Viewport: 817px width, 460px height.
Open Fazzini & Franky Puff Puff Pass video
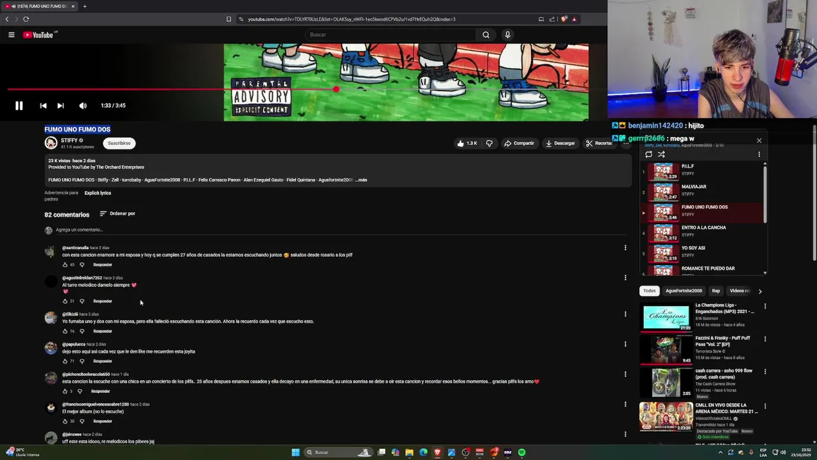(698, 349)
